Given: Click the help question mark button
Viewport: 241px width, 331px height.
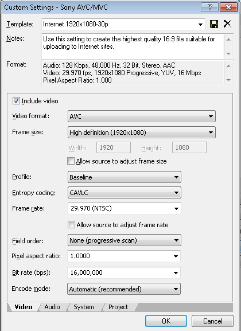Looking at the screenshot, I should pyautogui.click(x=210, y=7).
